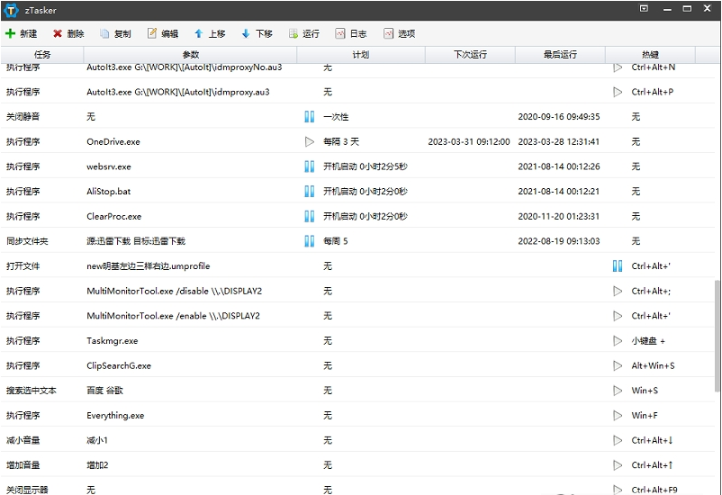Toggle hotkey icon beside Alt+Win+S

(x=618, y=365)
